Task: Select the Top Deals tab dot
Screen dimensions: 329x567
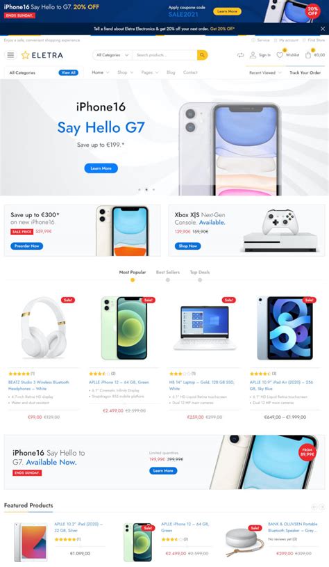Action: [x=200, y=280]
